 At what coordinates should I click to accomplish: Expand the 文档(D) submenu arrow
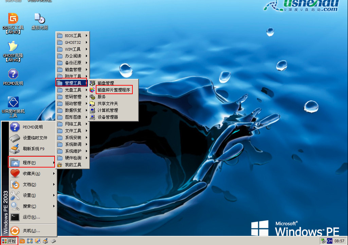pos(54,185)
